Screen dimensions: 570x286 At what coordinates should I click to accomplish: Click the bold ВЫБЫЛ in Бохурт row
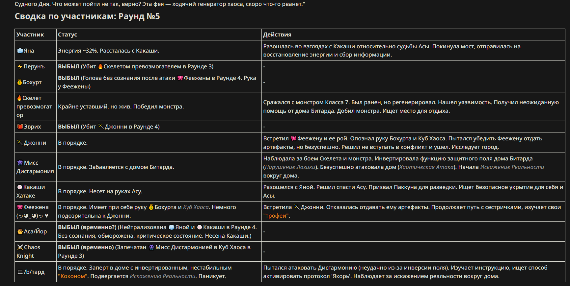pos(69,78)
